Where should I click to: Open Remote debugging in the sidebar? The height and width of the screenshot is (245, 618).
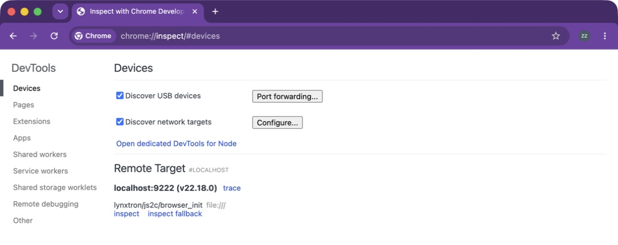pyautogui.click(x=46, y=205)
